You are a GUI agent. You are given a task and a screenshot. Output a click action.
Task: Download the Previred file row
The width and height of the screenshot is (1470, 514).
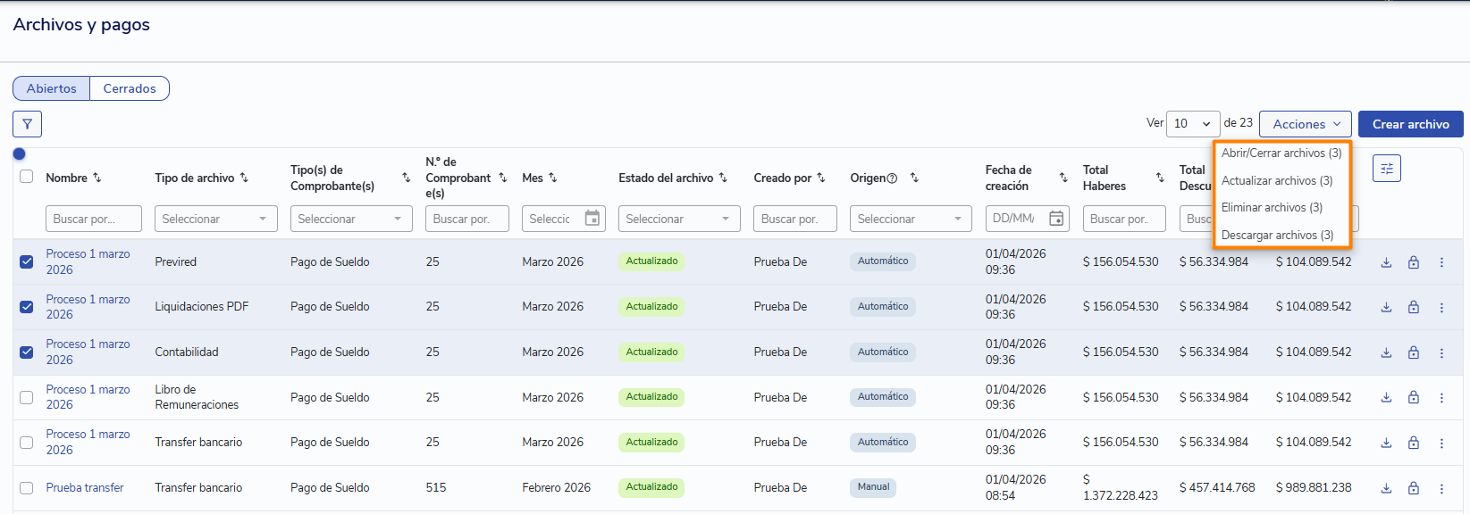[1386, 262]
